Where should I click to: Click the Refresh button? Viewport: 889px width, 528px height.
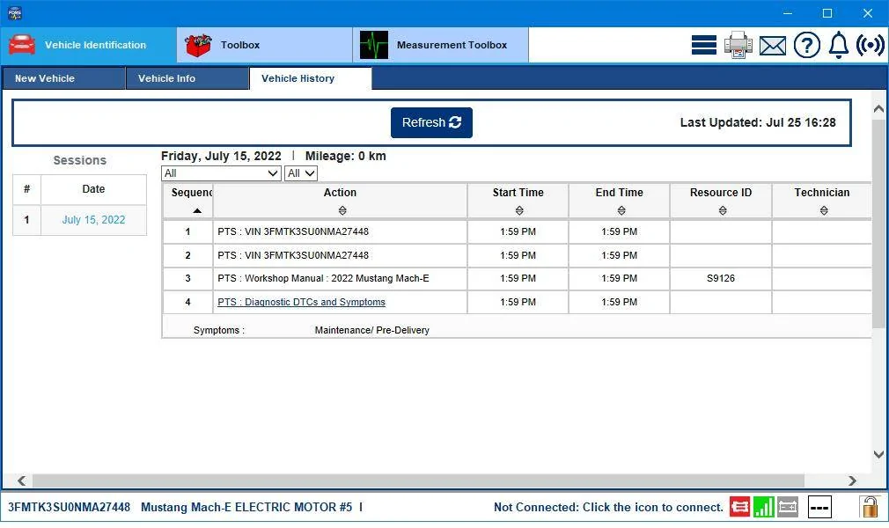(x=431, y=122)
